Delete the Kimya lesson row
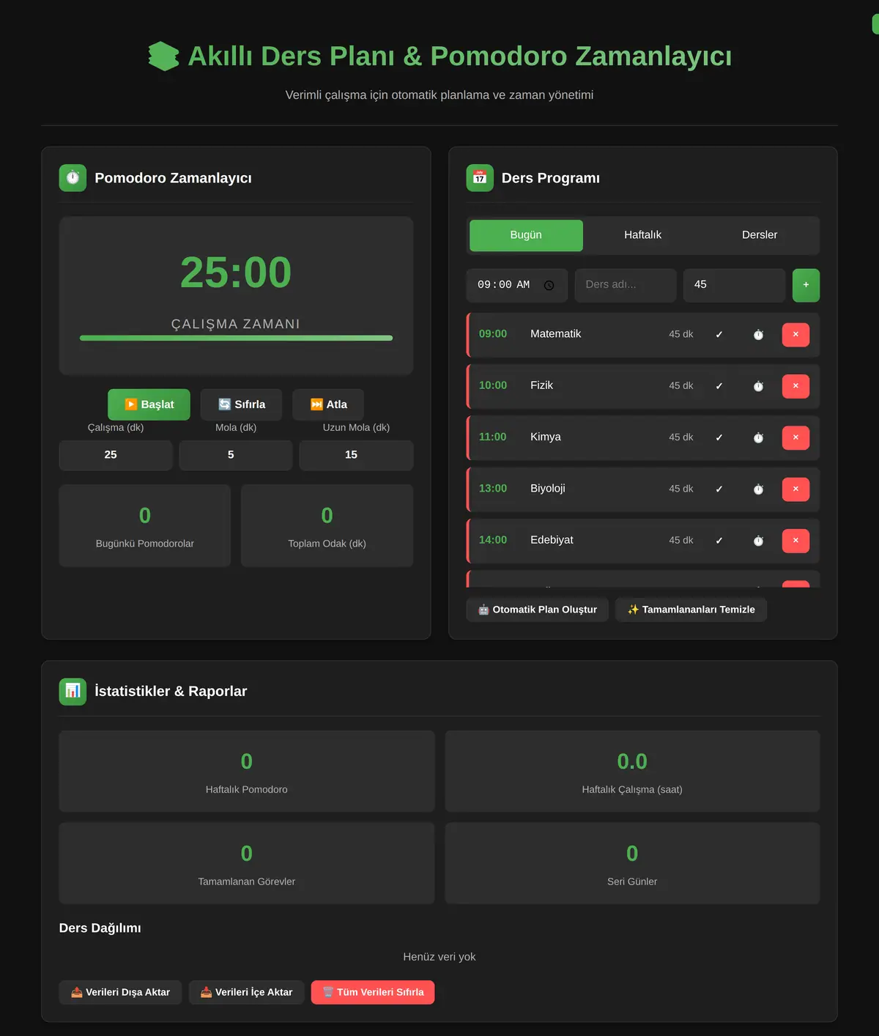Viewport: 879px width, 1036px height. (x=795, y=437)
